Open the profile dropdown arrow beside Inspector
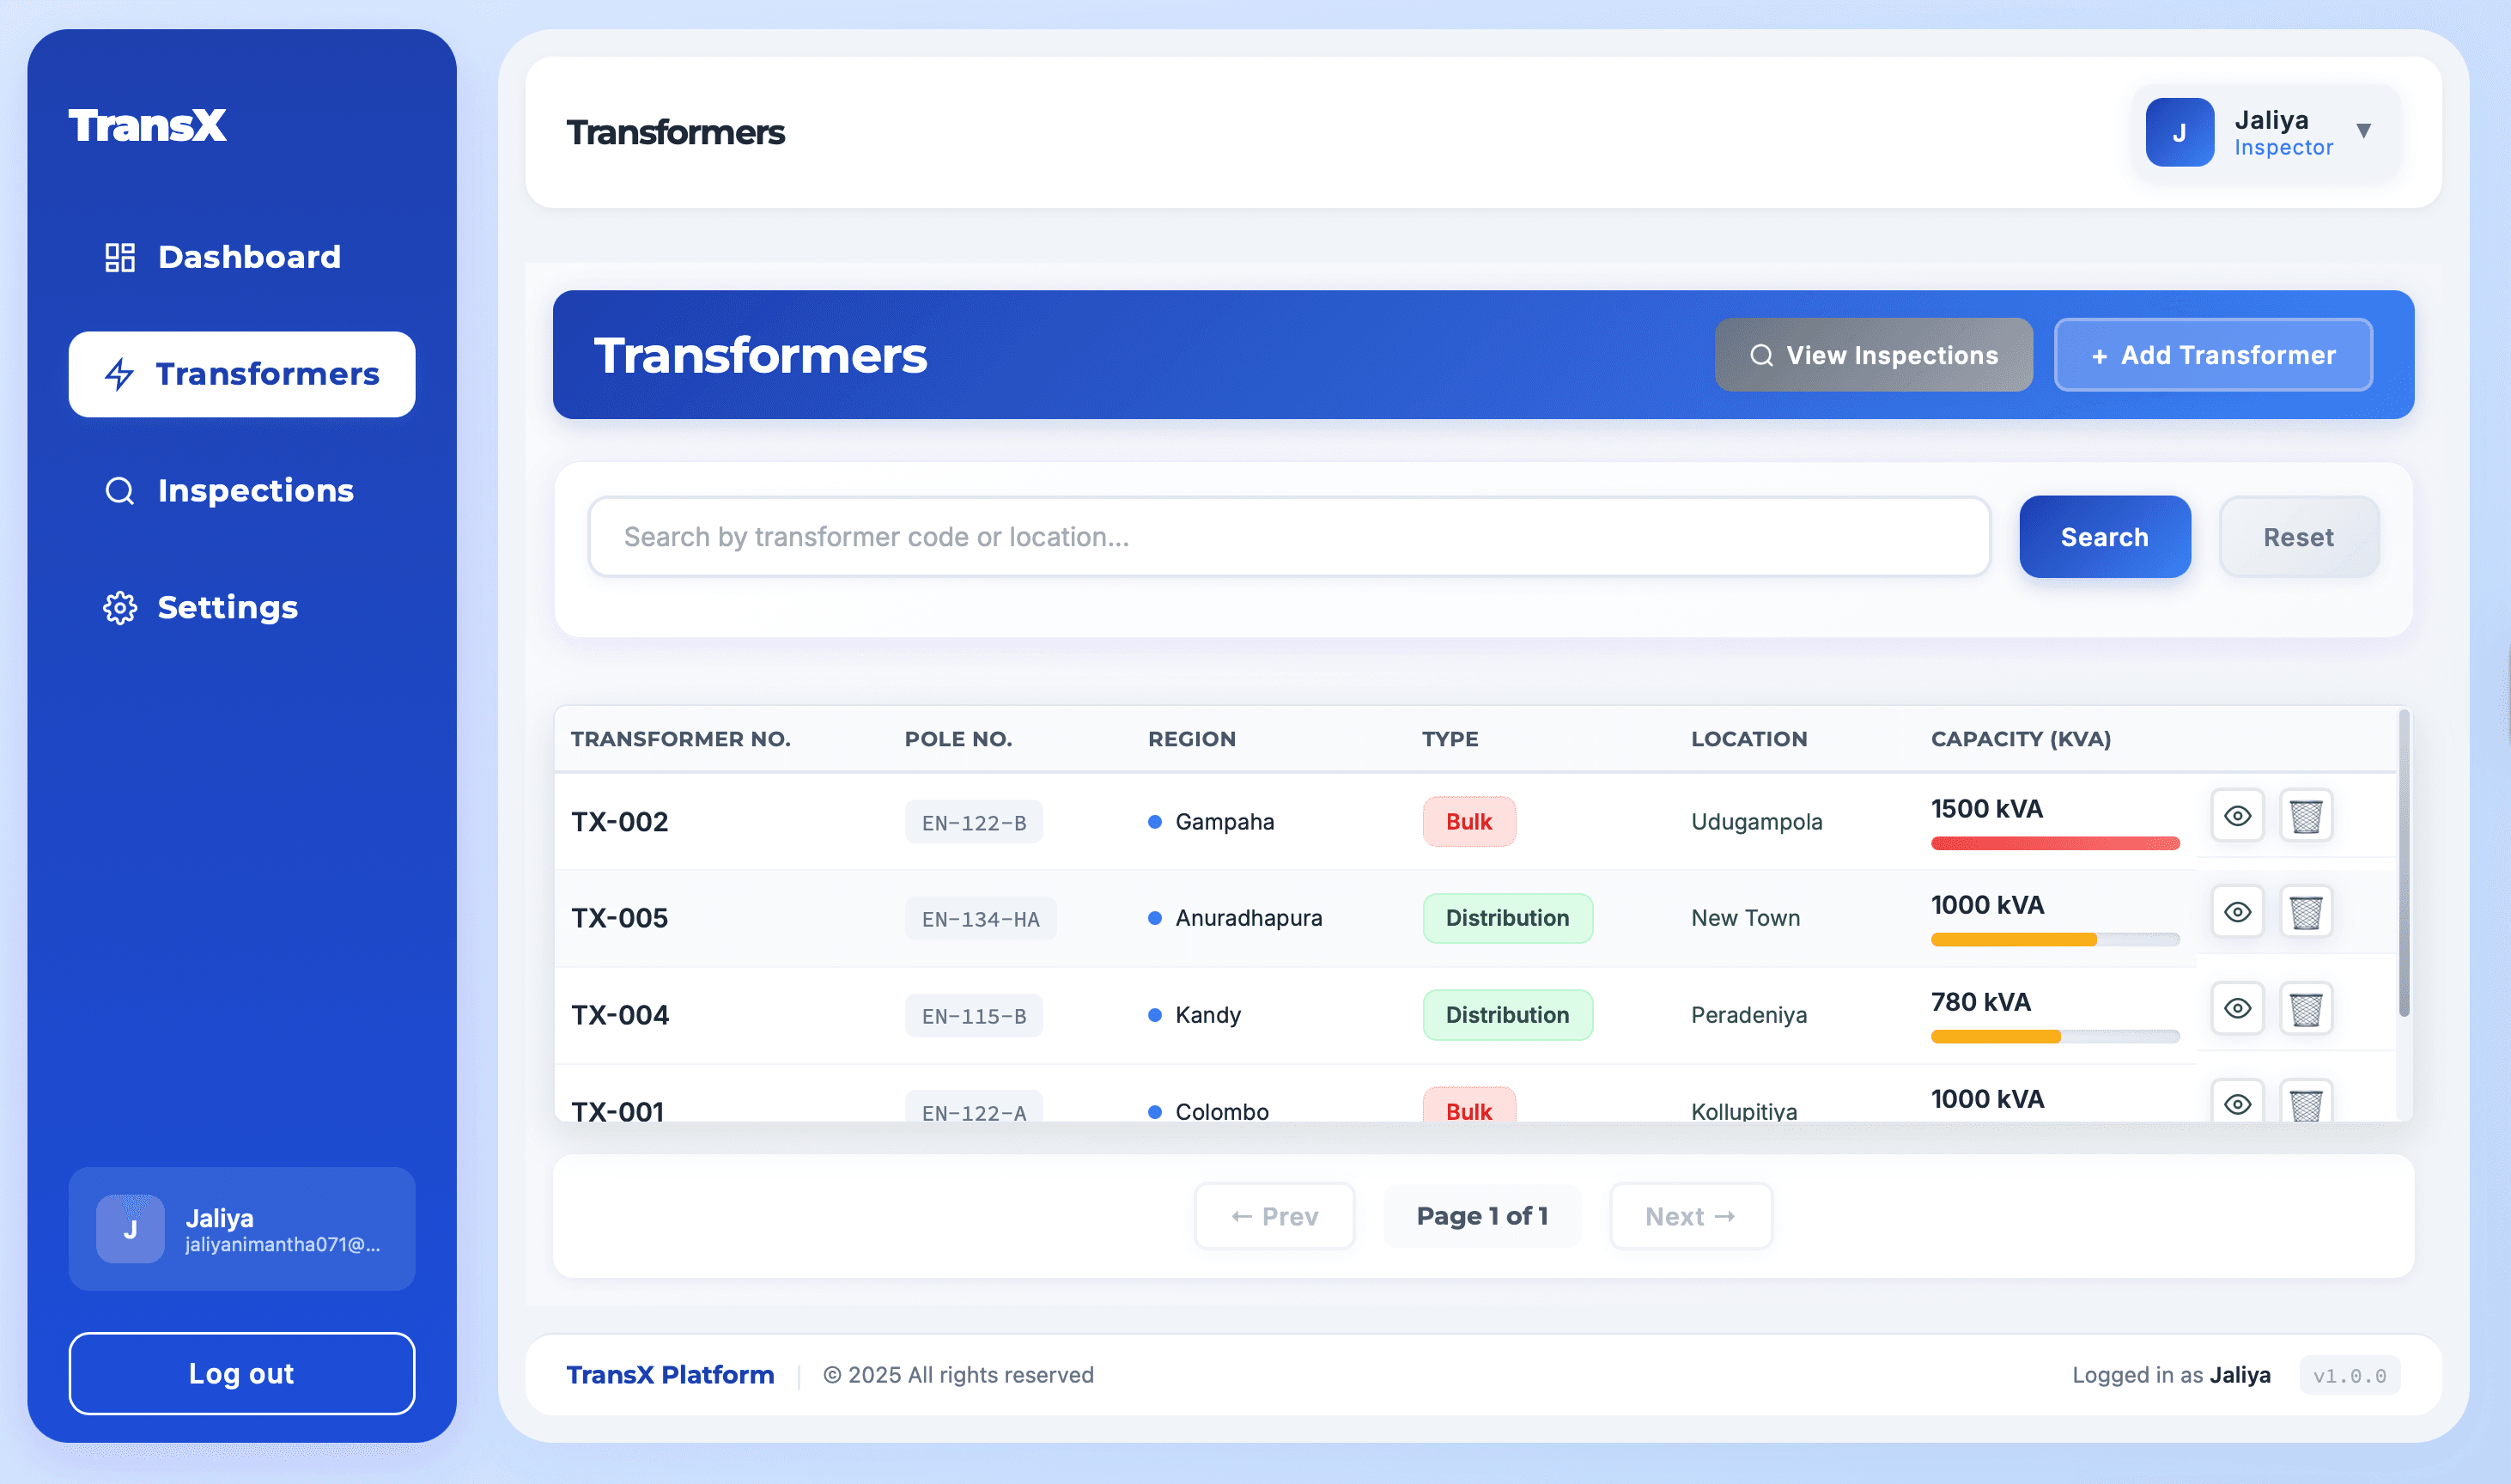Viewport: 2511px width, 1484px height. coord(2364,131)
